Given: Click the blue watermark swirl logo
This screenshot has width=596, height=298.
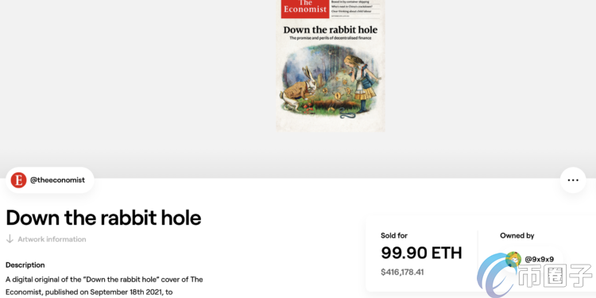Looking at the screenshot, I should click(x=496, y=274).
